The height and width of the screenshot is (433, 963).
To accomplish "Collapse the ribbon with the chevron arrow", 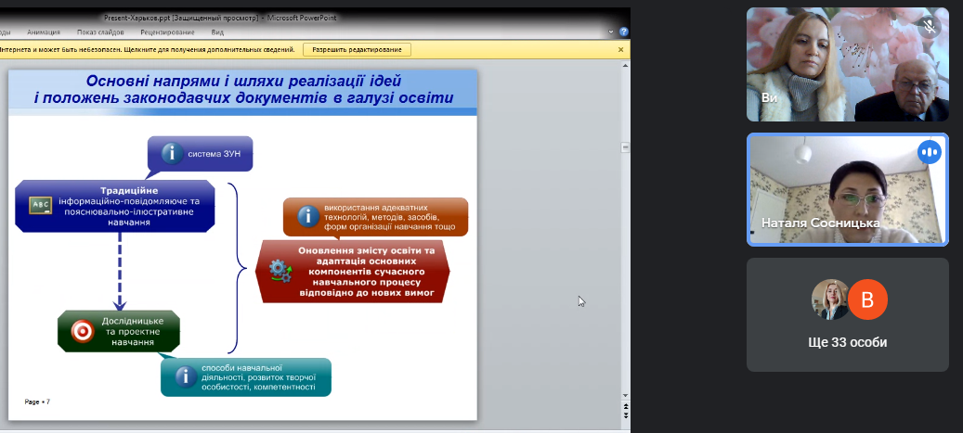I will 611,32.
